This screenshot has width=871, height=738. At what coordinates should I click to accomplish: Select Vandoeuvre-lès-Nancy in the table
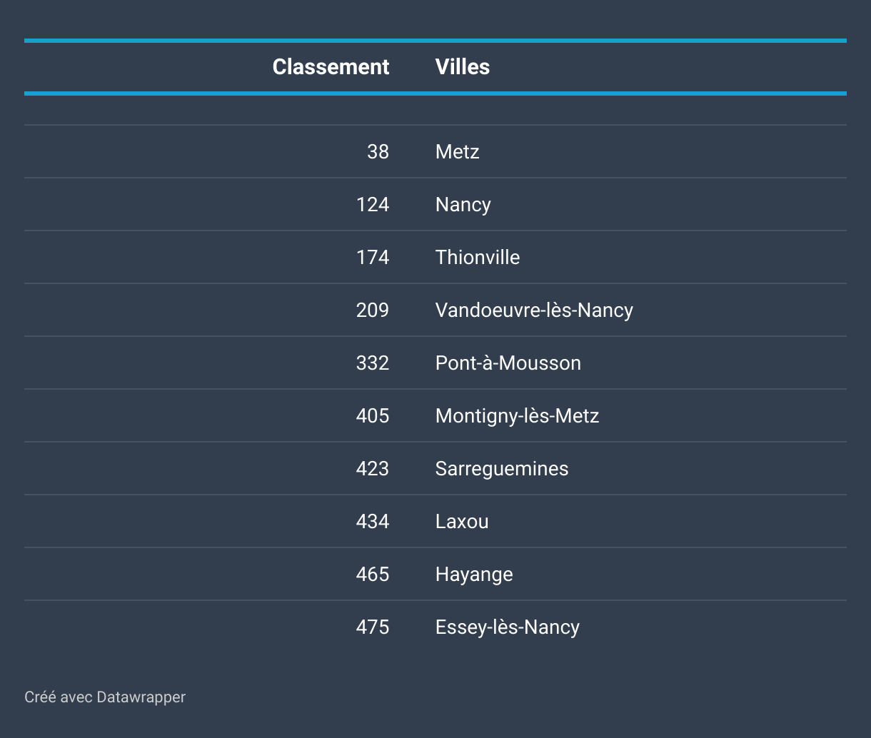pos(534,310)
